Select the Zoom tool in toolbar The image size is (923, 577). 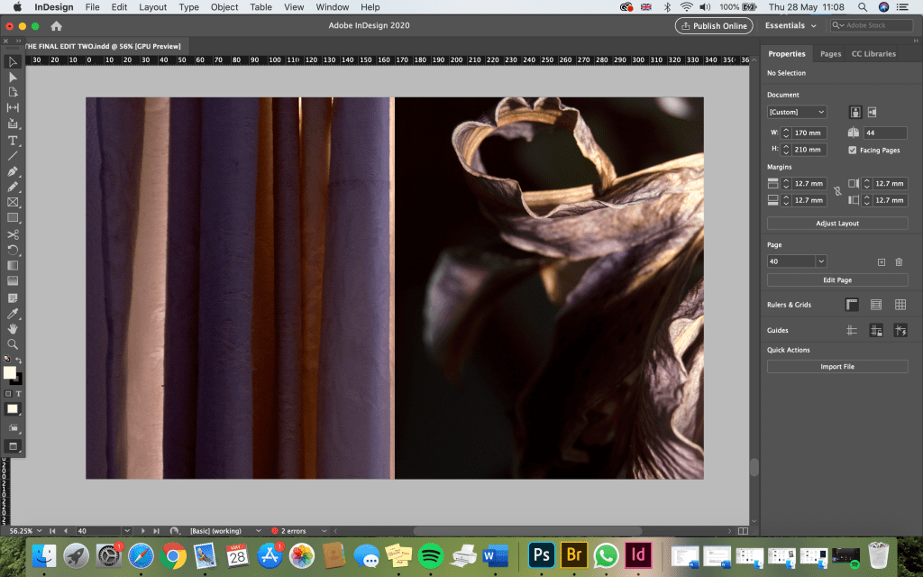coord(13,344)
